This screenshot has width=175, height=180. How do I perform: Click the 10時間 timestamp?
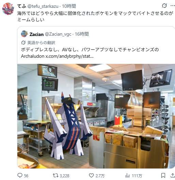pyautogui.click(x=69, y=6)
